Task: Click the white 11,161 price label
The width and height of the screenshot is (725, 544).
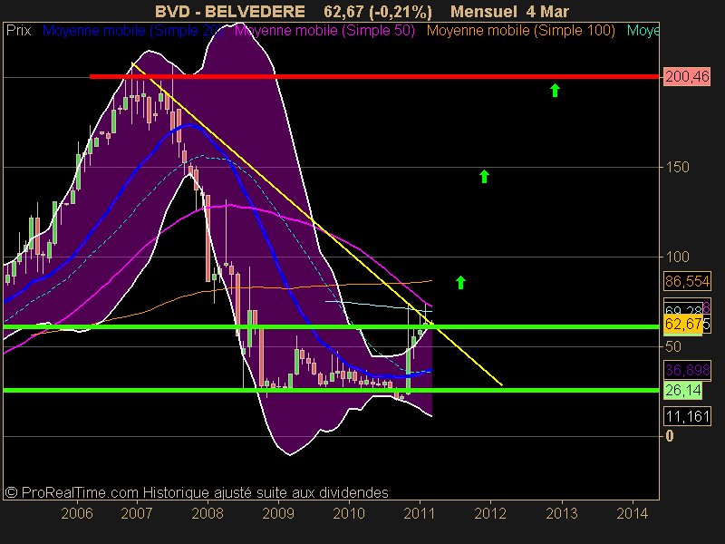Action: coord(687,416)
